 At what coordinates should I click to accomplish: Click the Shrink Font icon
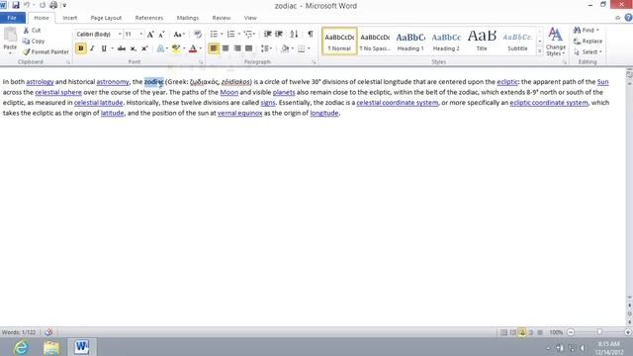click(x=161, y=35)
